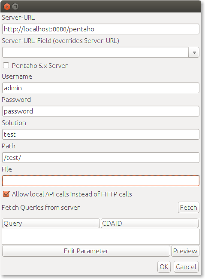The width and height of the screenshot is (205, 279).
Task: Cancel the dialog
Action: click(186, 267)
